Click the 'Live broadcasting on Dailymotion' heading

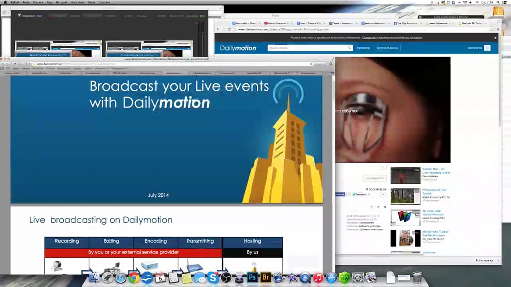(101, 220)
